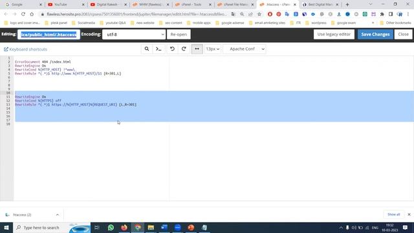The image size is (414, 233).
Task: Open the zoom magnifier icon in address bar
Action: [x=242, y=14]
